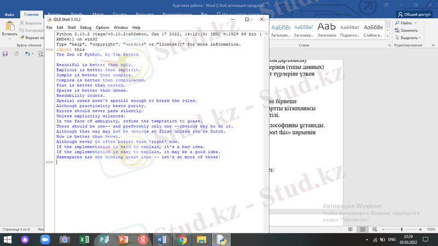Open Word ribbon display options icon
This screenshot has height=246, width=438.
point(387,5)
